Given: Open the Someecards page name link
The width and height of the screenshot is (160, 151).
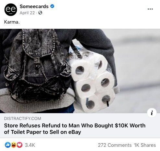Looking at the screenshot, I should [x=34, y=6].
